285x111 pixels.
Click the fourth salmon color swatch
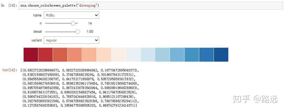[x=75, y=55]
